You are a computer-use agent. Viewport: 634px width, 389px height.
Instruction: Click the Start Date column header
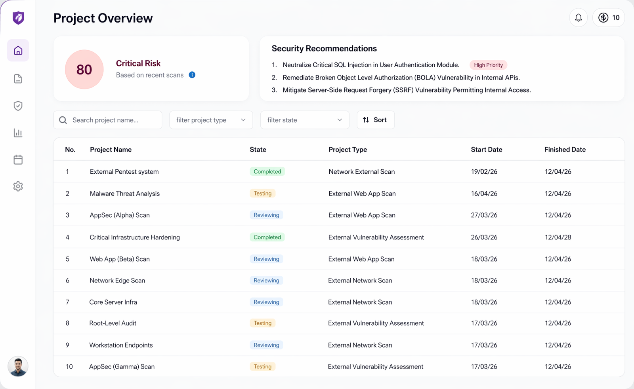pos(486,150)
